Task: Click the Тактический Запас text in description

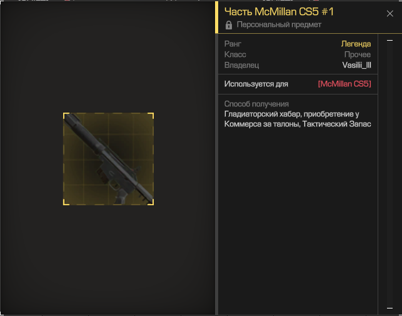Action: click(x=336, y=124)
